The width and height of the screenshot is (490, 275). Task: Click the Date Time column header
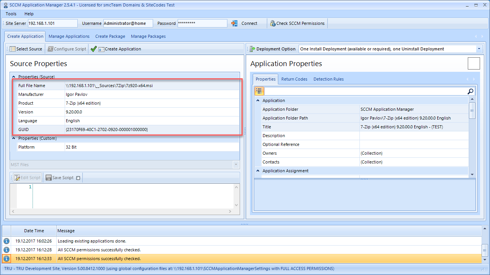pyautogui.click(x=34, y=231)
